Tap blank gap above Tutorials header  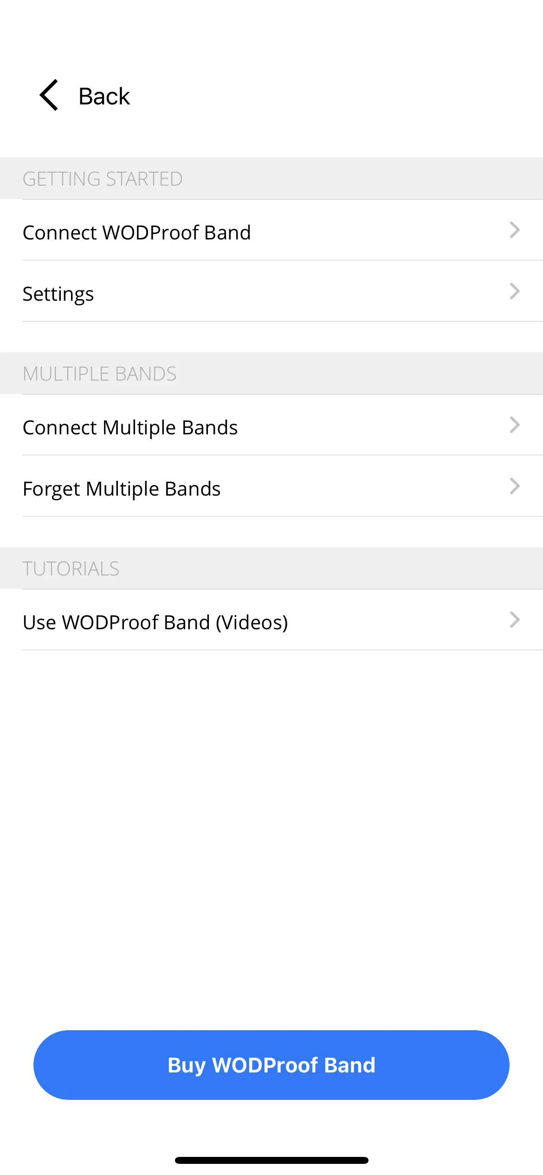[x=271, y=532]
